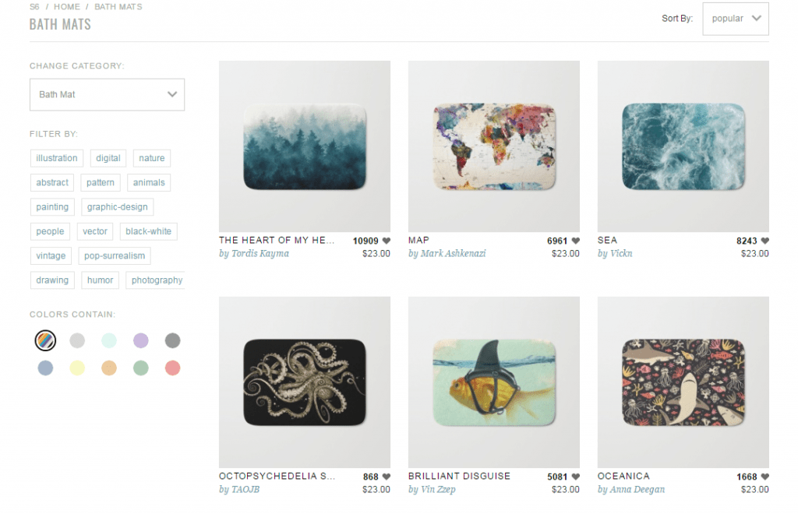Like The Heart Of My He... bath mat heart icon
This screenshot has width=798, height=514.
tap(387, 241)
